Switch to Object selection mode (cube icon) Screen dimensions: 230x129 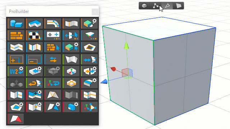click(x=144, y=6)
